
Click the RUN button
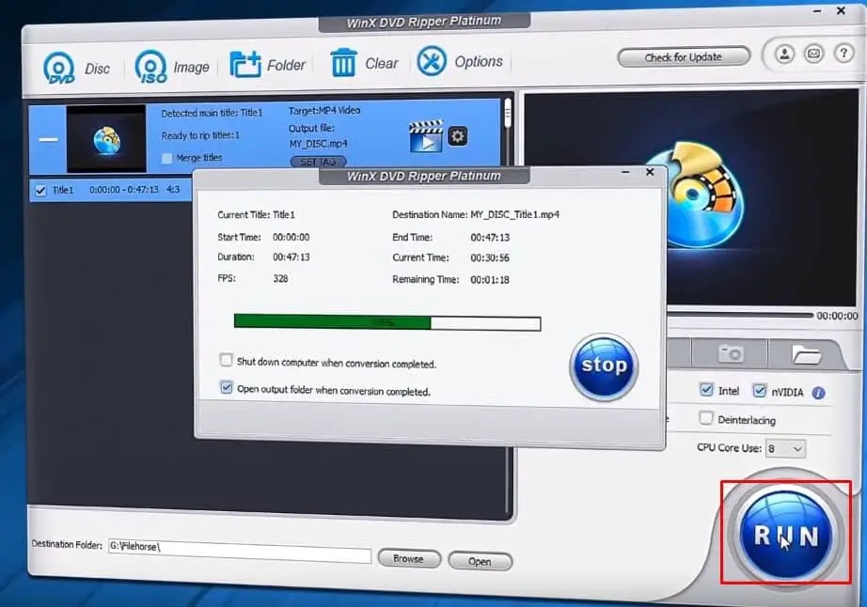click(786, 536)
